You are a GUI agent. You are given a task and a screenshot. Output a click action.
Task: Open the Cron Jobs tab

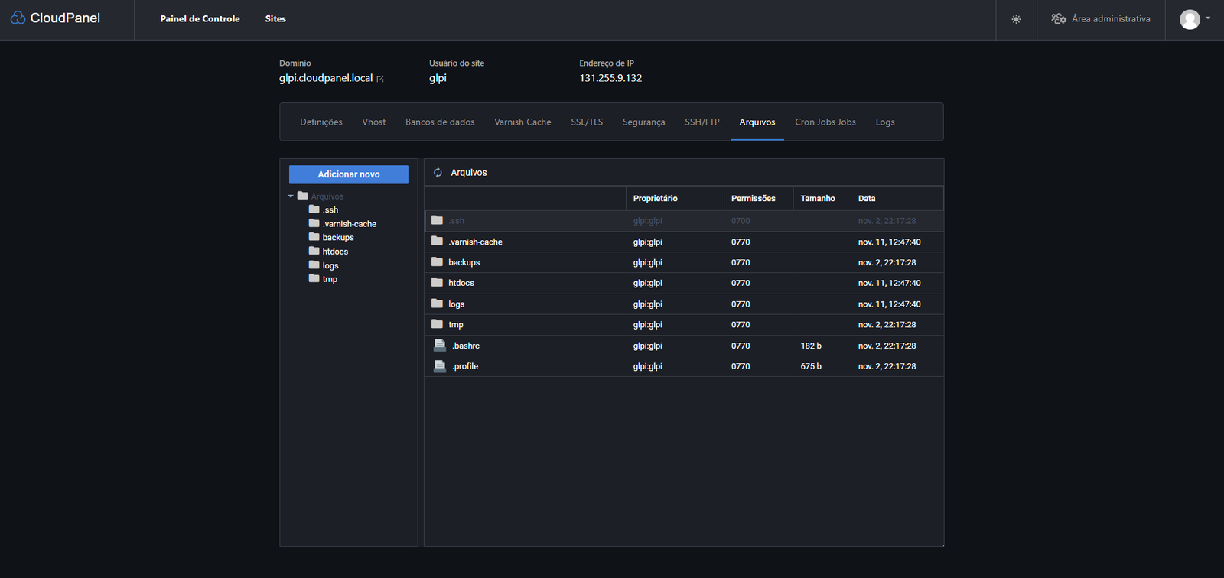[825, 122]
